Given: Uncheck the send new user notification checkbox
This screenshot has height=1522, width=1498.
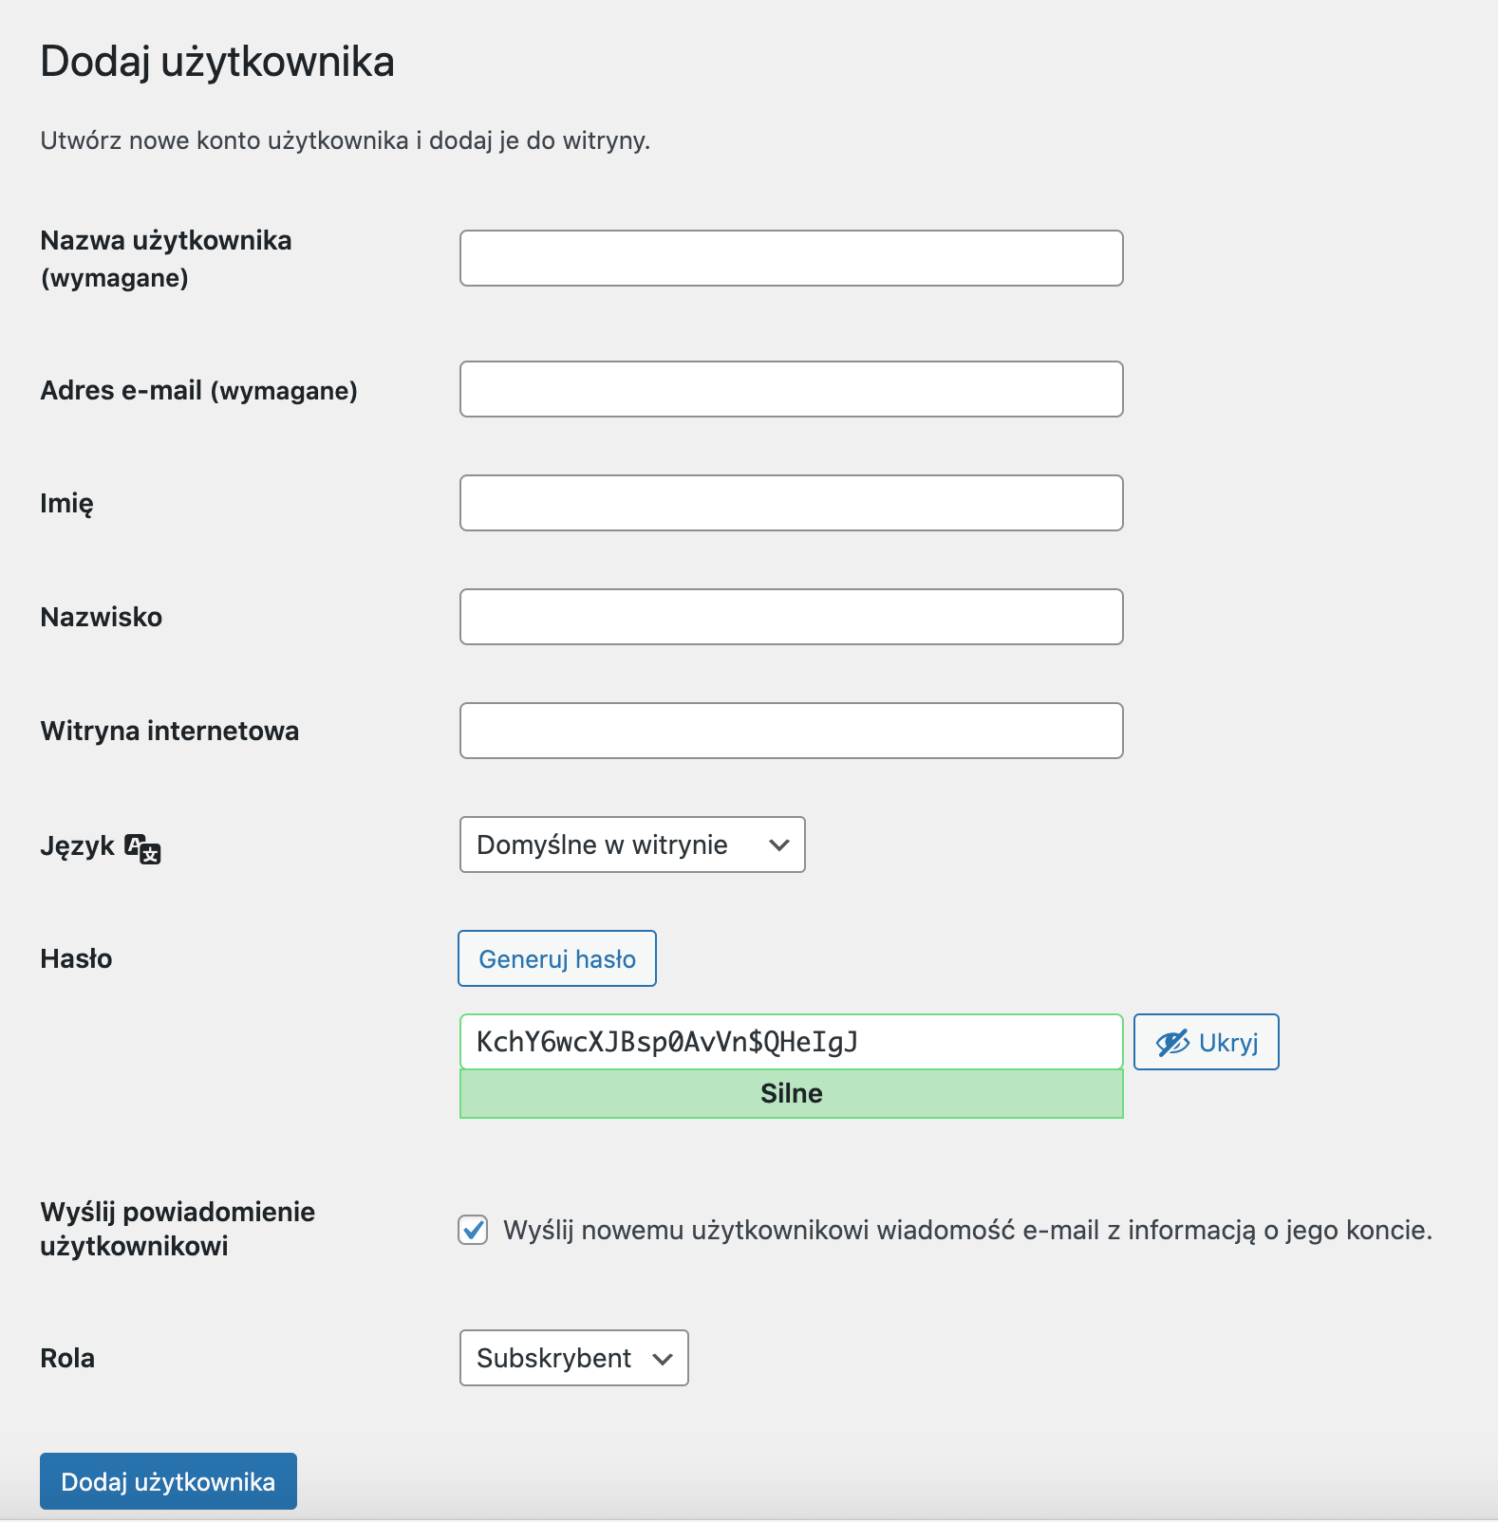Looking at the screenshot, I should (473, 1230).
